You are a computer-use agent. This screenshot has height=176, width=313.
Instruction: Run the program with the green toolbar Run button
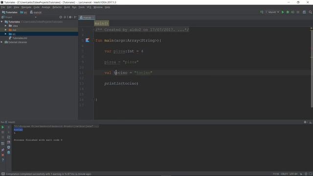[x=283, y=12]
